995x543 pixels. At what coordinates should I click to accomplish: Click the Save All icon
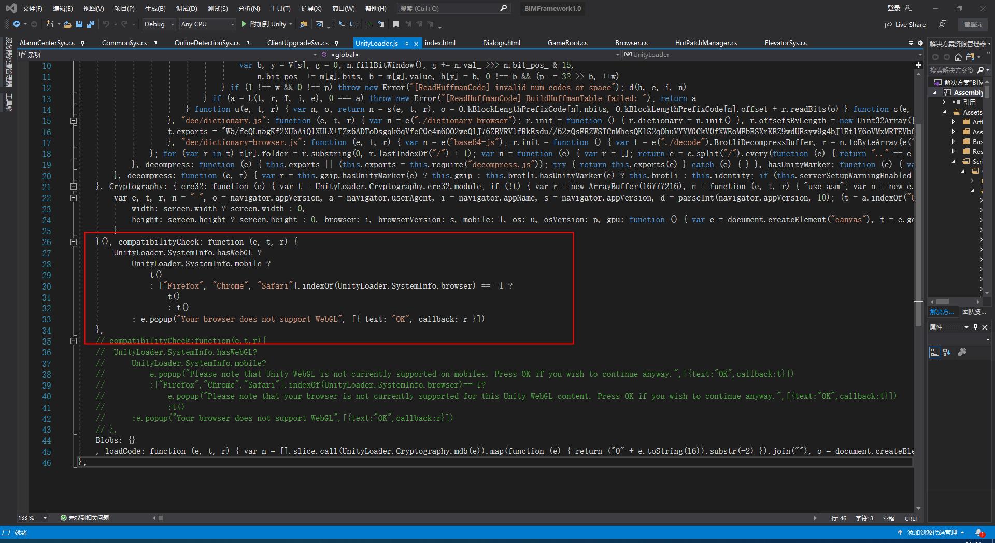91,24
